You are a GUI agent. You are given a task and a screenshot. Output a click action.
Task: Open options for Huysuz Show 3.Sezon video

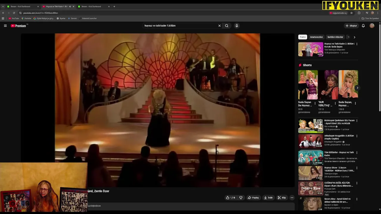click(357, 168)
